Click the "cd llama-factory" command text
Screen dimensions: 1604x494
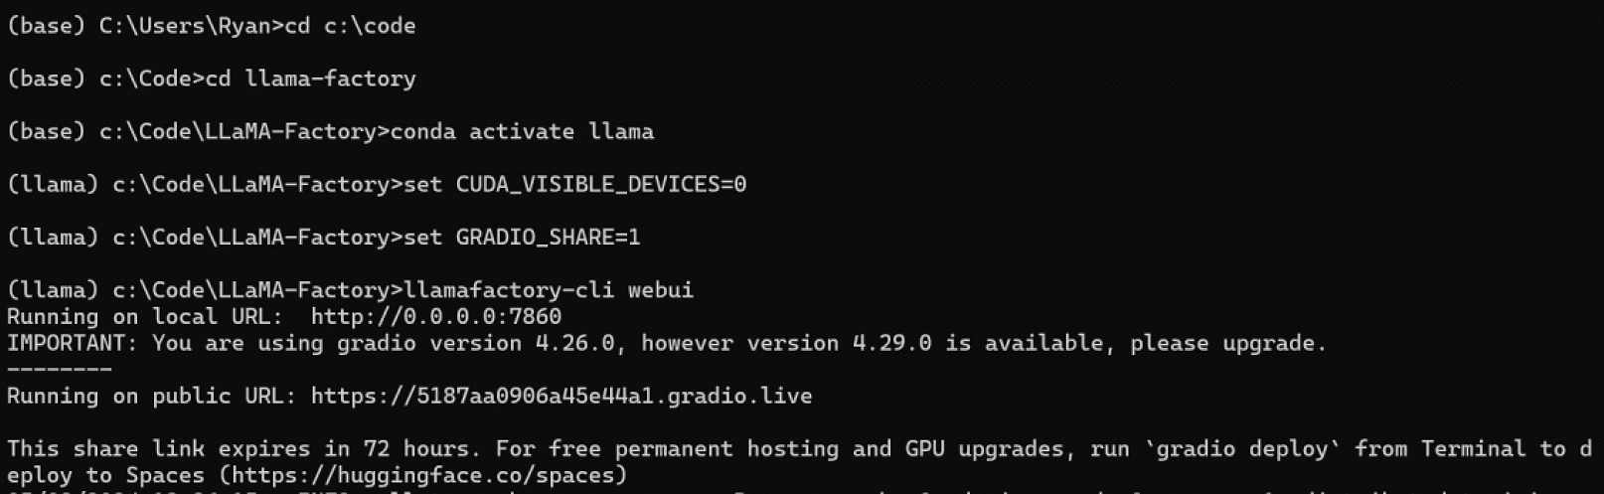pos(310,80)
